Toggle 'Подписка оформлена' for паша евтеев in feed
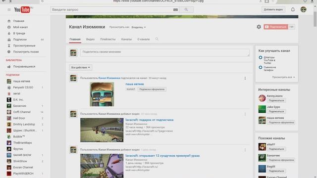This screenshot has width=317, height=178. point(152,89)
